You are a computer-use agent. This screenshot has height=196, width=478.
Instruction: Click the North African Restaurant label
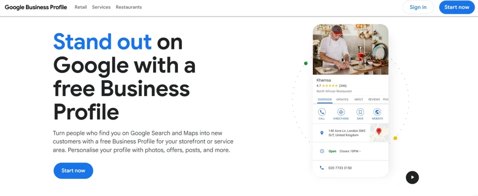tap(334, 91)
